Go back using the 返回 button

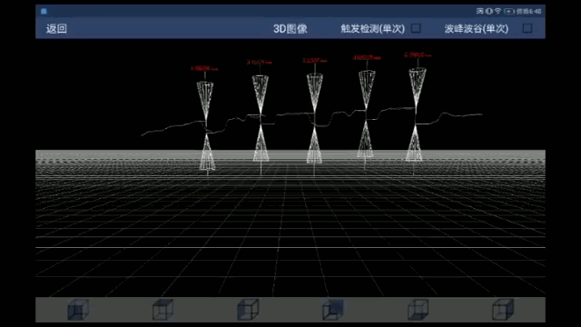coord(56,28)
